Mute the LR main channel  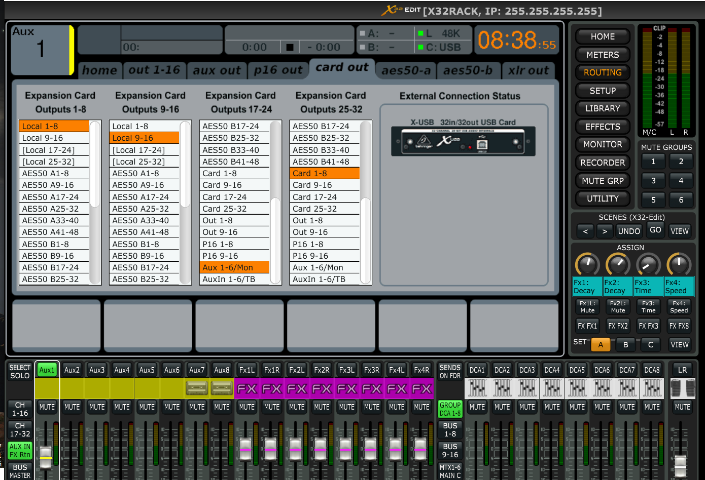(682, 407)
